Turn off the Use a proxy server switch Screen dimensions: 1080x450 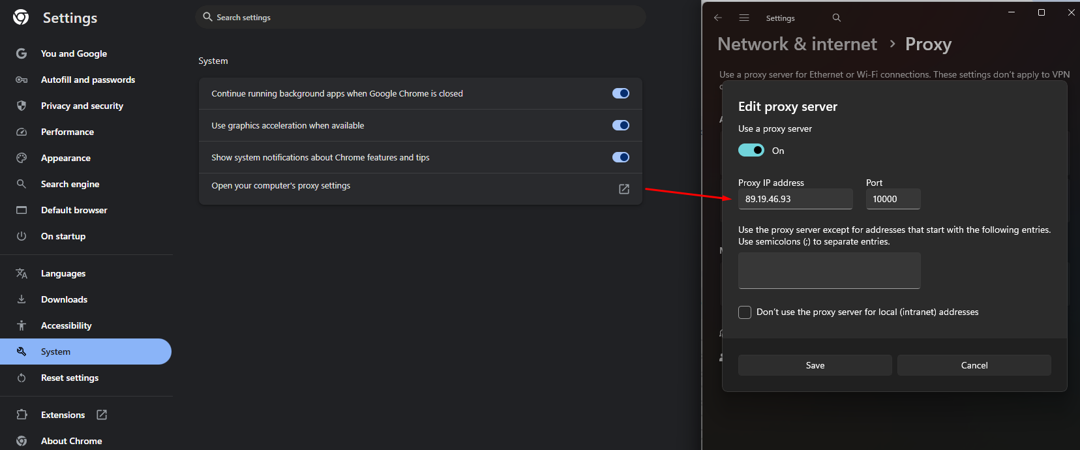pos(751,151)
